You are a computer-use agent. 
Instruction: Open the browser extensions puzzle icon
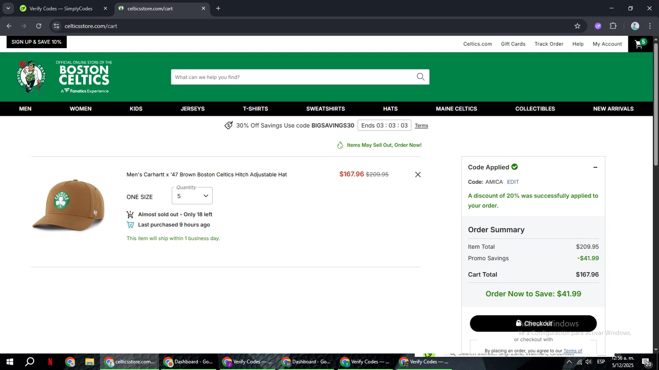(x=613, y=26)
